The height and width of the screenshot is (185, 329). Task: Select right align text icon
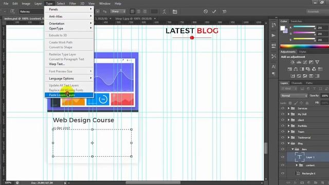[x=144, y=11]
